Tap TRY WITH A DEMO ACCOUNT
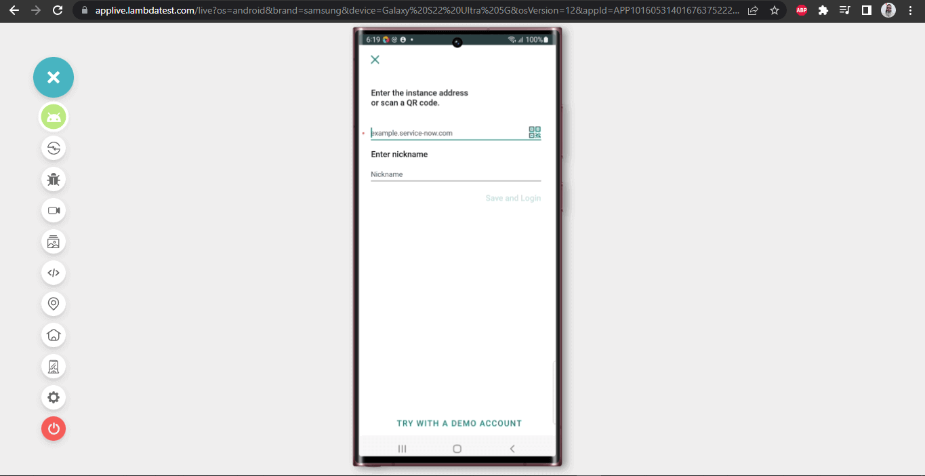Screen dimensions: 925x476 pyautogui.click(x=459, y=423)
